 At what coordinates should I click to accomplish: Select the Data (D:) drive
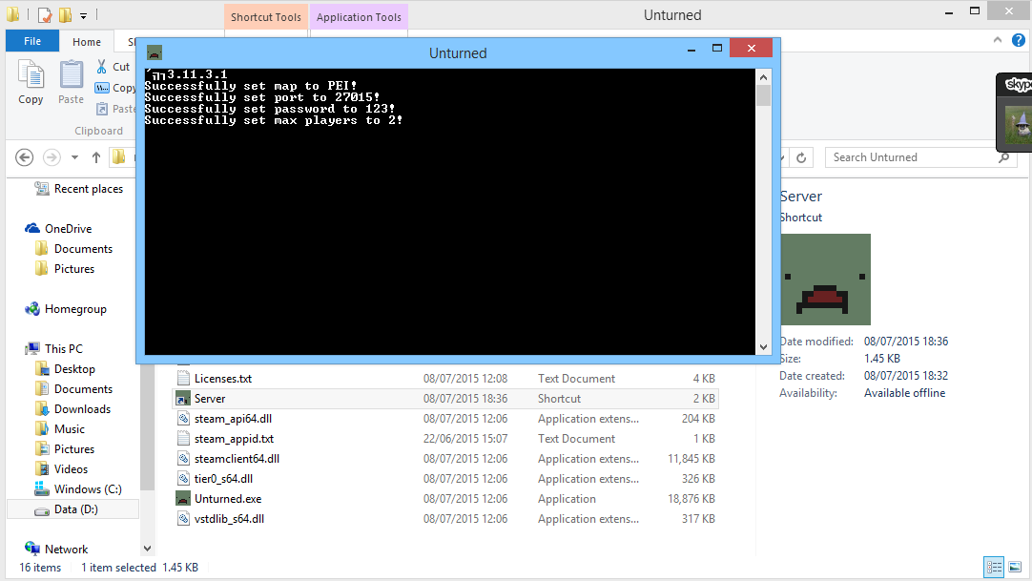click(x=75, y=509)
